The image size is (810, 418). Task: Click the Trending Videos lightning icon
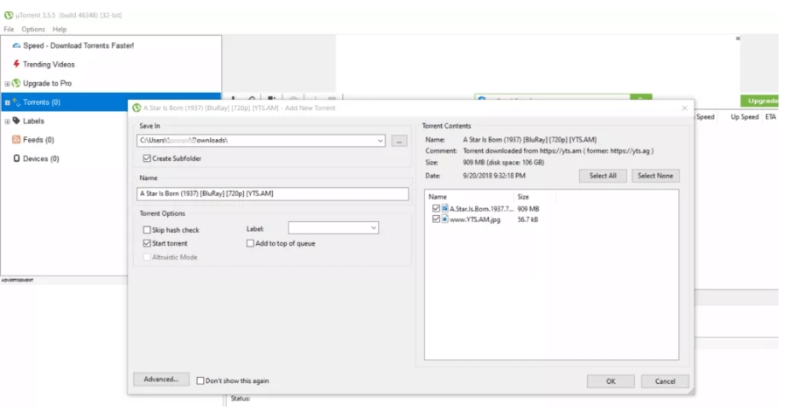pos(17,65)
